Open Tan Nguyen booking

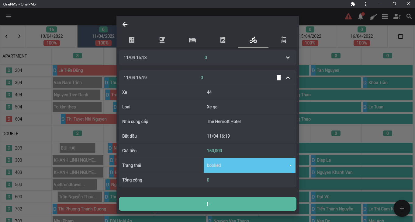click(x=362, y=70)
